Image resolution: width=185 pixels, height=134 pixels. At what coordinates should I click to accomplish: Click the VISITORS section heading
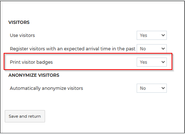(19, 22)
